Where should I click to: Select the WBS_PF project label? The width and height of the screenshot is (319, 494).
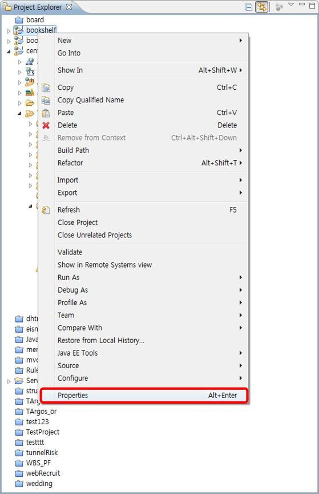38,463
